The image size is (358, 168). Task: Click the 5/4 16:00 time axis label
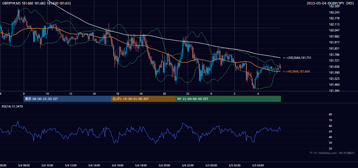(x=118, y=165)
